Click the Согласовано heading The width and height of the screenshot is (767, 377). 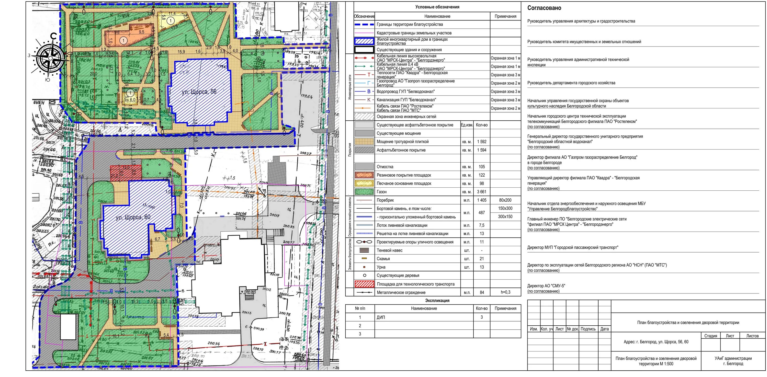pos(544,8)
